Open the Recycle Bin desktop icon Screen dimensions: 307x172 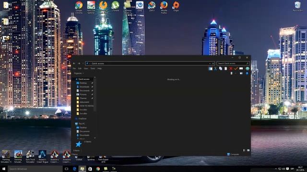pyautogui.click(x=297, y=6)
